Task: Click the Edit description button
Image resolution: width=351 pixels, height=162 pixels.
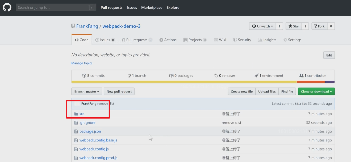Action: coord(329,55)
